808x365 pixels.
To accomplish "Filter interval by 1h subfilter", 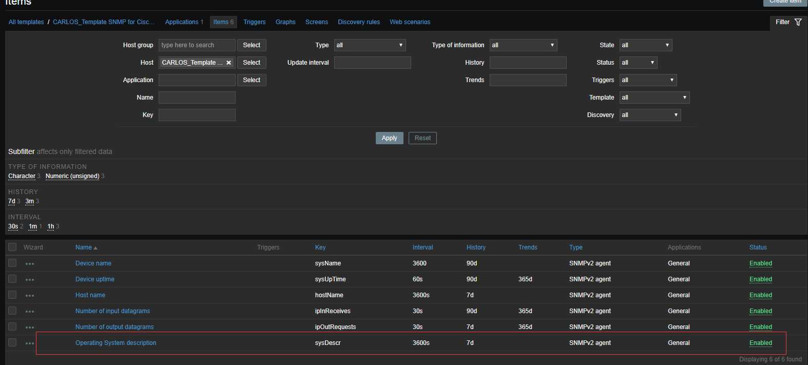I will 51,226.
